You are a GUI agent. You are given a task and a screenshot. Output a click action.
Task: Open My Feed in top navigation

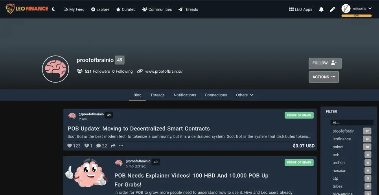74,9
